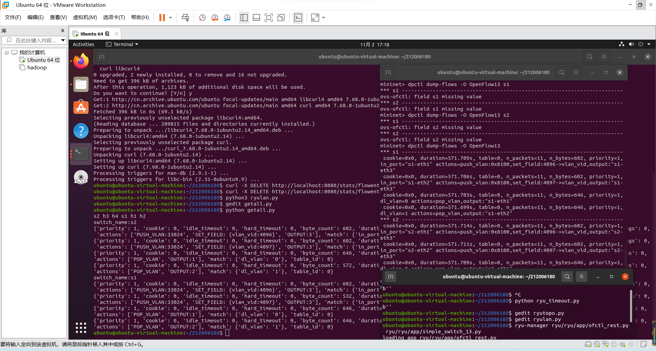656x351 pixels.
Task: Toggle the console view toolbar button
Action: 298,17
